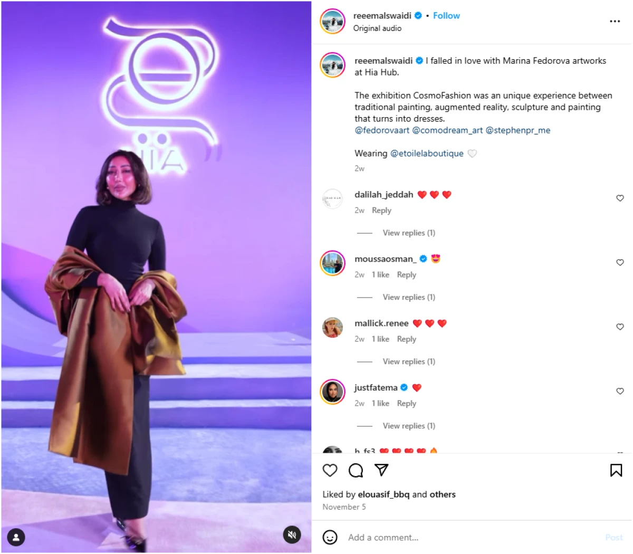View replies under justfatema's comment
The width and height of the screenshot is (633, 554).
click(409, 426)
